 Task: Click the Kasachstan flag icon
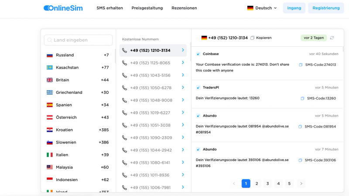pyautogui.click(x=50, y=68)
